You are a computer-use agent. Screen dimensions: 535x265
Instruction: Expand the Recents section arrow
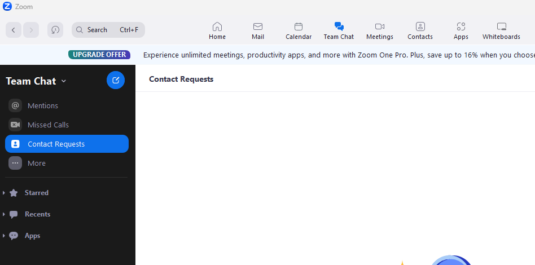coord(4,214)
